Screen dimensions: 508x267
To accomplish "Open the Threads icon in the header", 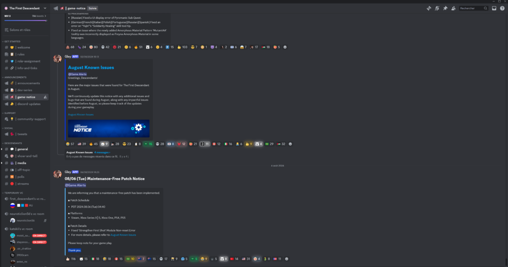I will (x=429, y=8).
